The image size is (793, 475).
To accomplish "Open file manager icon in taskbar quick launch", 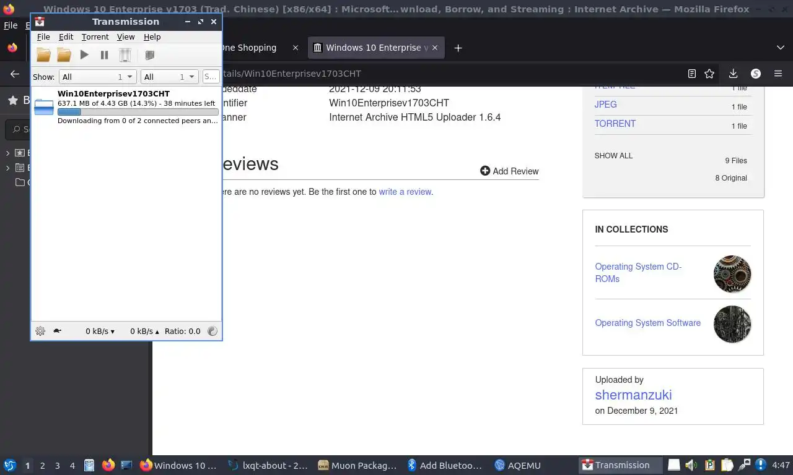I will 89,465.
